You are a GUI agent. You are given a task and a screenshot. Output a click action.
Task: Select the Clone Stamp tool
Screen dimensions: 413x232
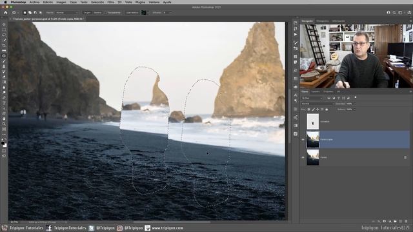[x=4, y=66]
